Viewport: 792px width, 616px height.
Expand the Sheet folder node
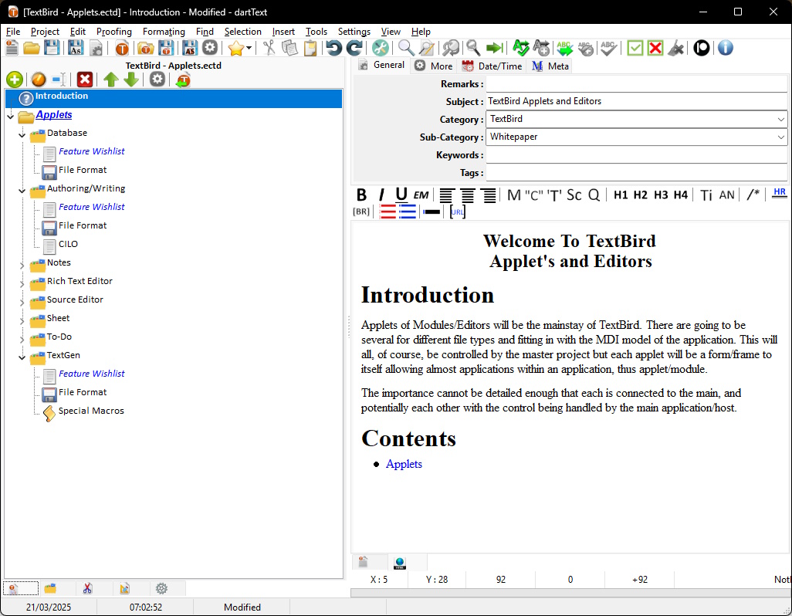coord(22,320)
